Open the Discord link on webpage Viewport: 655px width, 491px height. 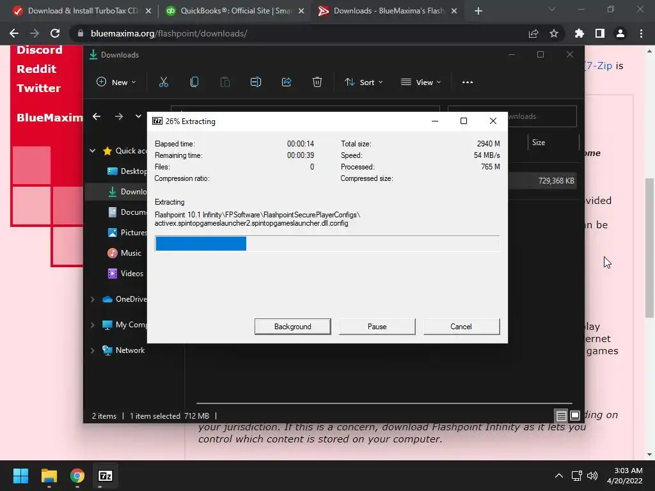(39, 50)
